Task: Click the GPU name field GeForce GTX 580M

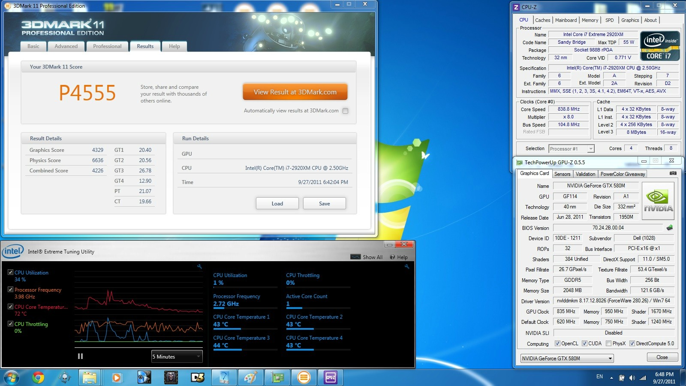Action: pos(596,186)
